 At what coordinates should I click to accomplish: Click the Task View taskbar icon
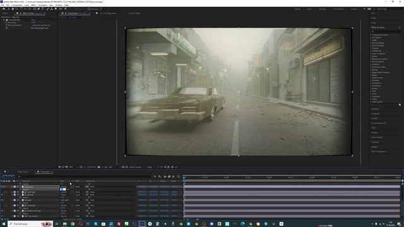coord(57,224)
